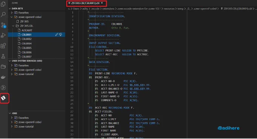Click the 'resources' breadcrumb segment
The height and width of the screenshot is (139, 257).
[x=169, y=9]
